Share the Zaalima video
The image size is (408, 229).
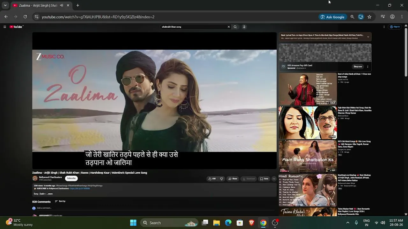pyautogui.click(x=233, y=179)
